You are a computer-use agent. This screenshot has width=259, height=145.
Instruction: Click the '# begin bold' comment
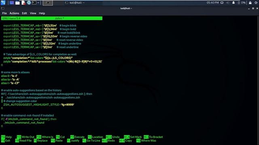[x=68, y=29]
